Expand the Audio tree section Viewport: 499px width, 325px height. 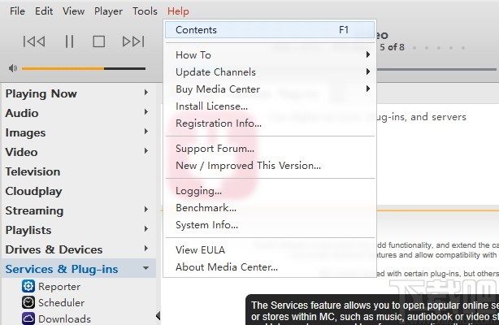145,113
